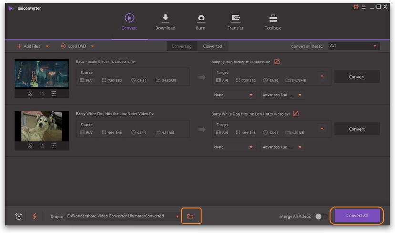Click the 34.52MB source size value
The width and height of the screenshot is (395, 233).
pos(169,81)
